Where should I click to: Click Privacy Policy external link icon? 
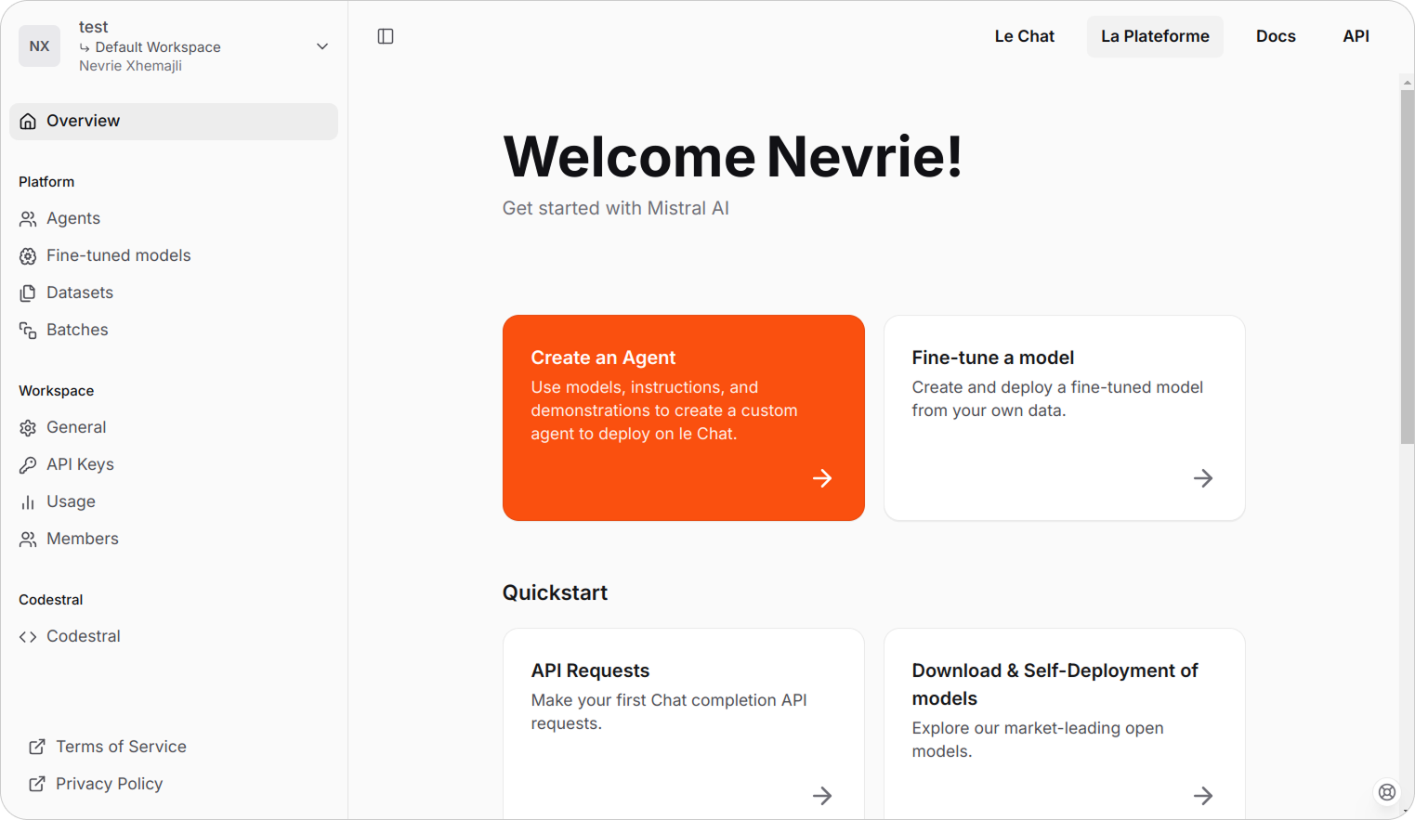click(37, 784)
